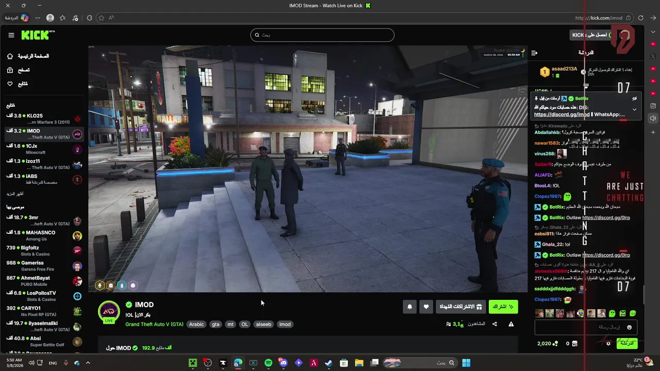The image size is (660, 371).
Task: Select the imod tag
Action: [x=285, y=324]
